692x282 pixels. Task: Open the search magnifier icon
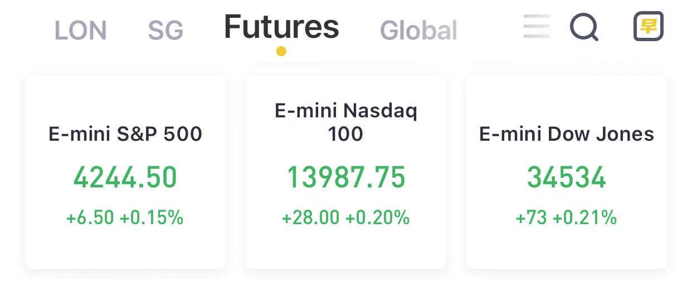coord(584,27)
